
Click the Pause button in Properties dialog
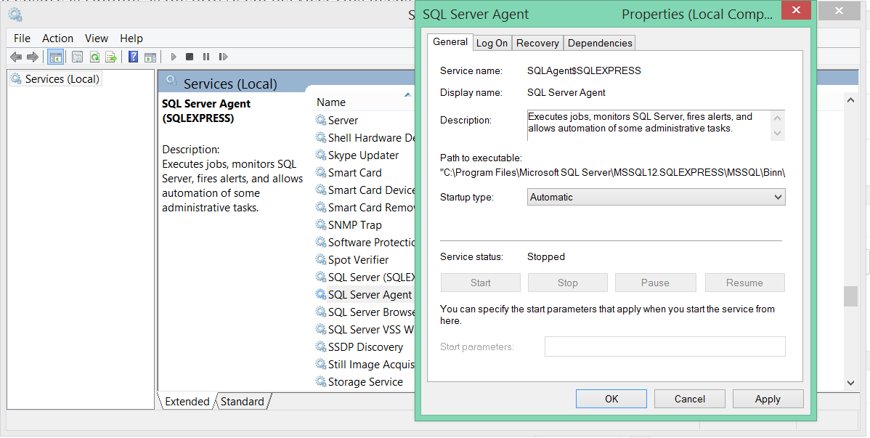pos(655,283)
